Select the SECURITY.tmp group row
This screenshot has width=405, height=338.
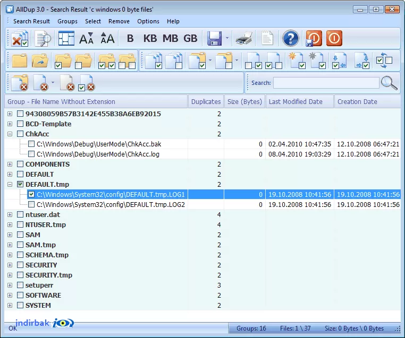tap(203, 275)
